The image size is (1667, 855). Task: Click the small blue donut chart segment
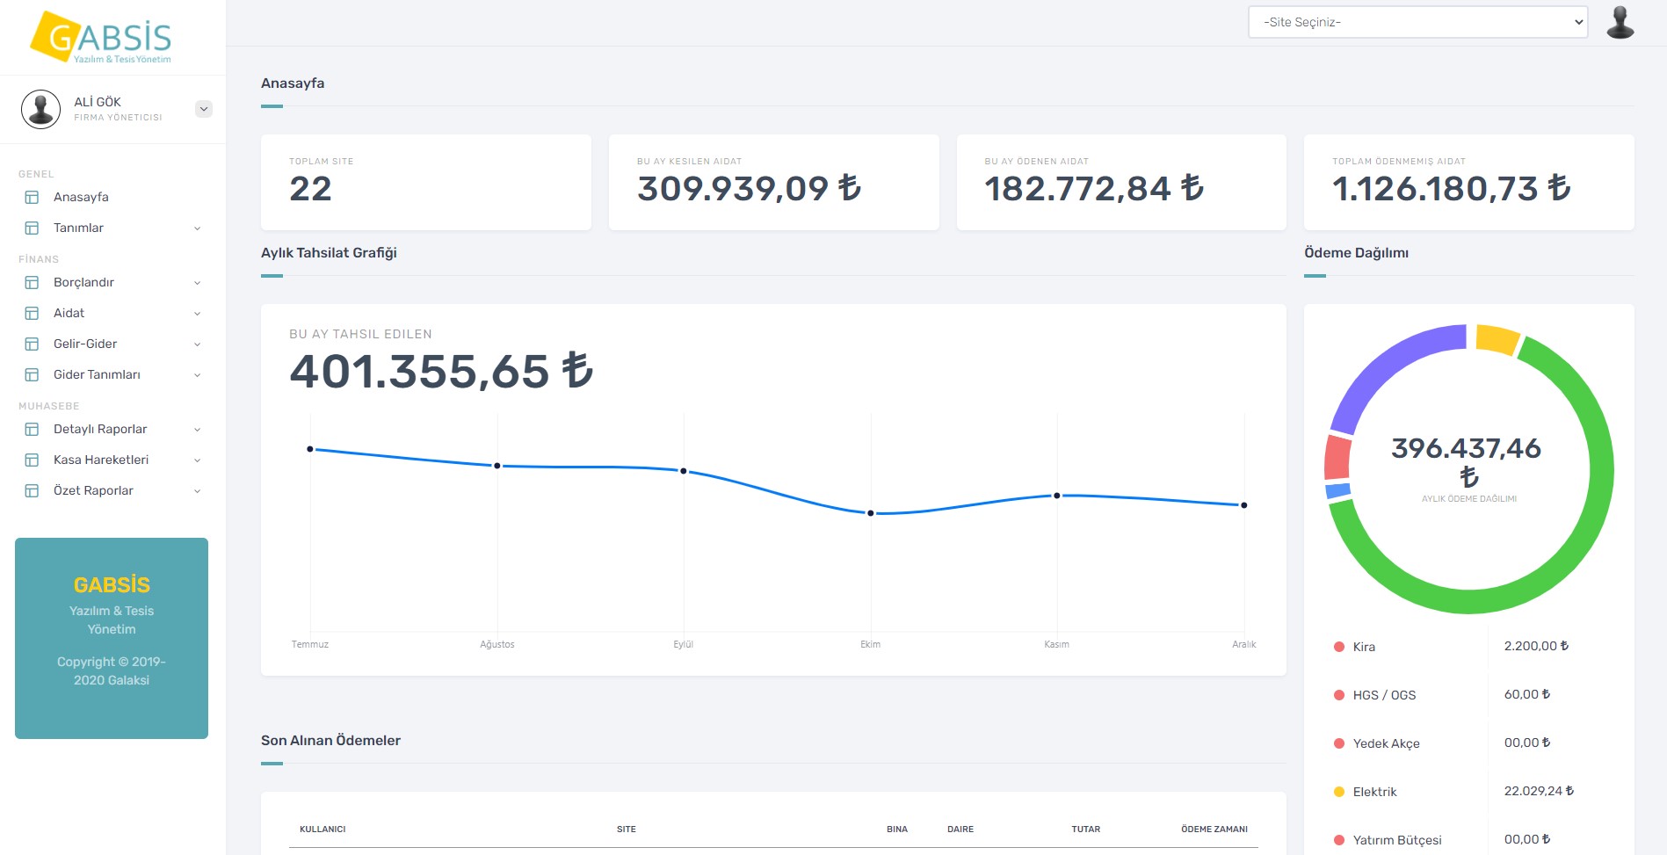click(1338, 490)
